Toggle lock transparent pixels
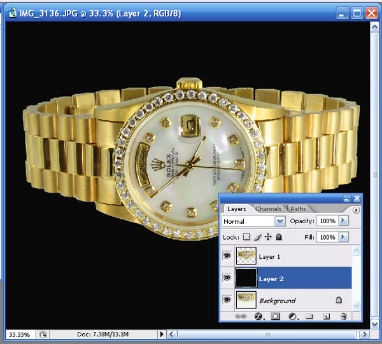The width and height of the screenshot is (382, 344). point(247,237)
